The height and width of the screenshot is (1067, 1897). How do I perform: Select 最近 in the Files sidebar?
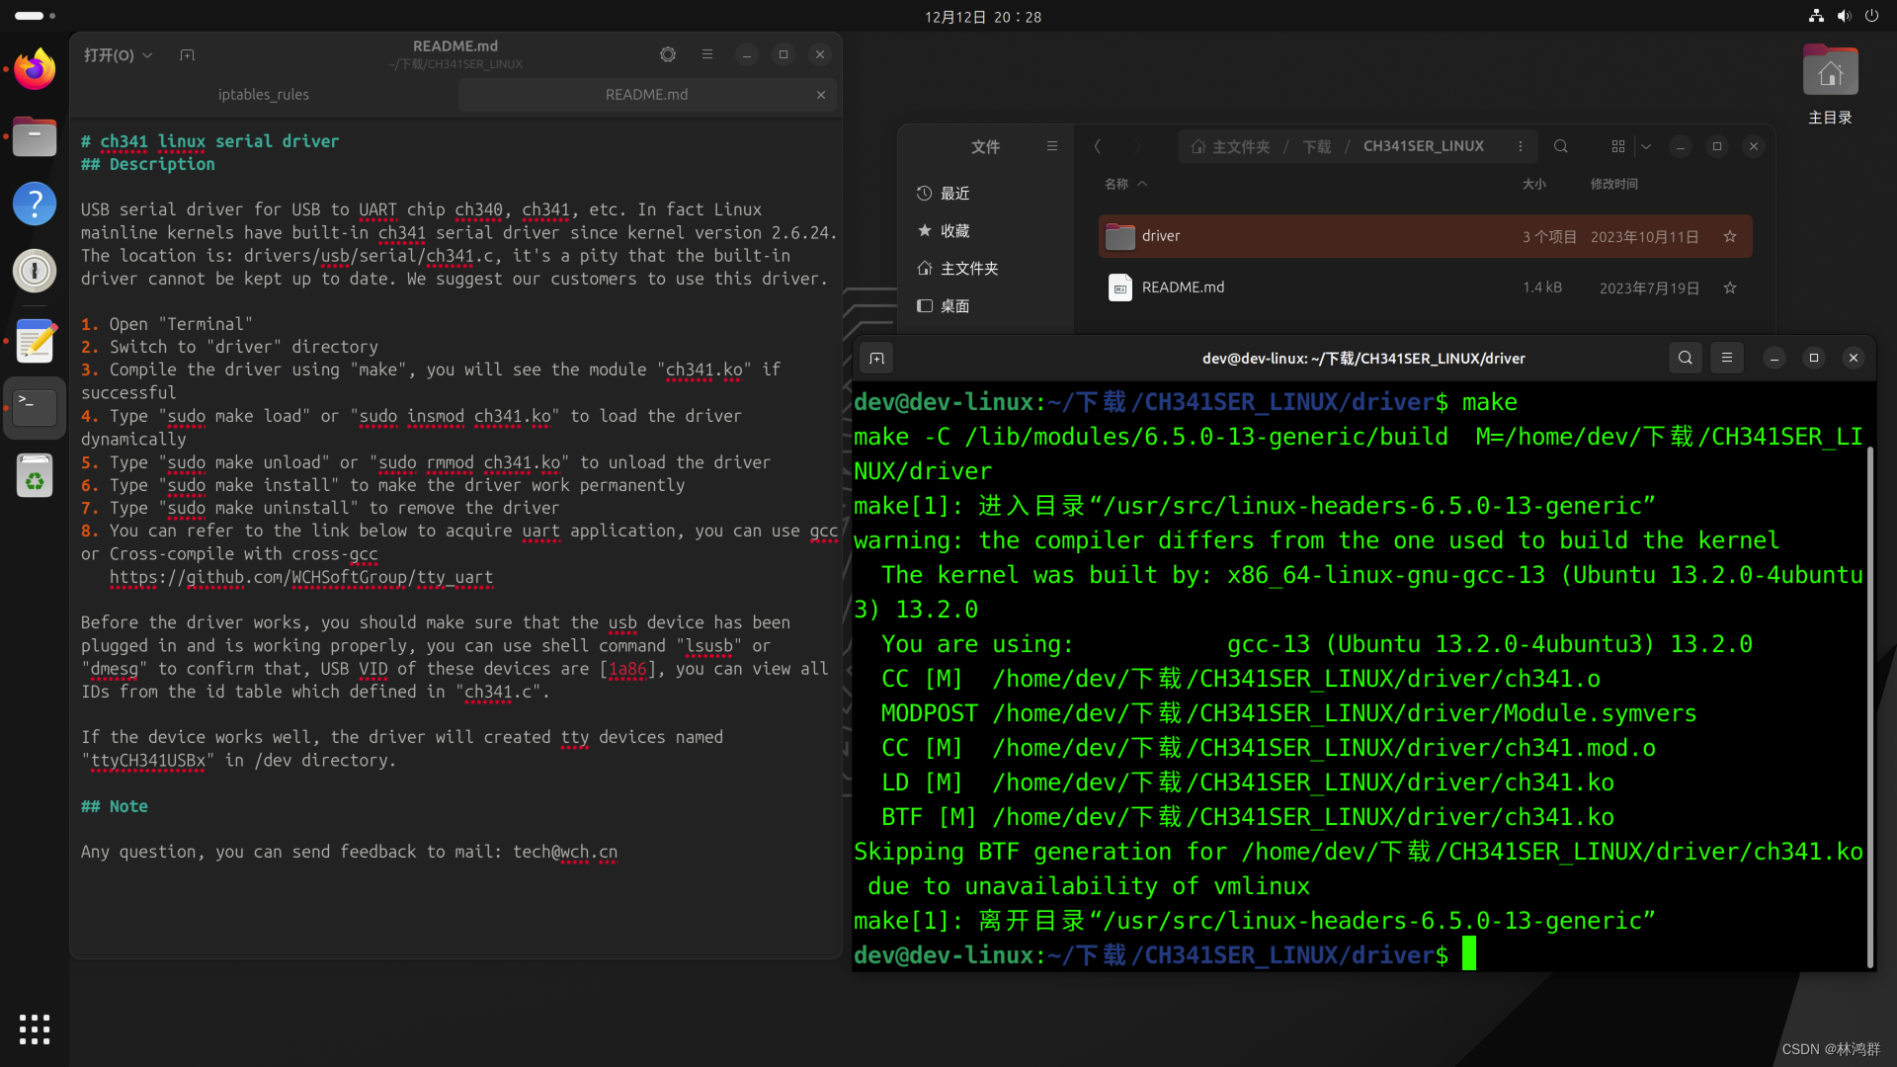point(985,194)
